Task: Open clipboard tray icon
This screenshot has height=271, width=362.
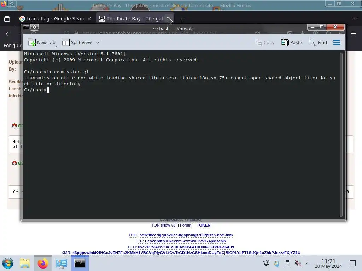Action: pyautogui.click(x=287, y=263)
